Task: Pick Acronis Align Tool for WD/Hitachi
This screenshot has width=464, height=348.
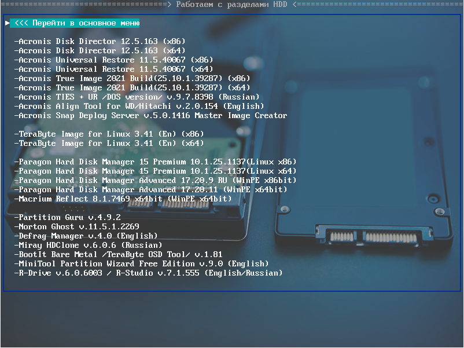Action: click(139, 107)
